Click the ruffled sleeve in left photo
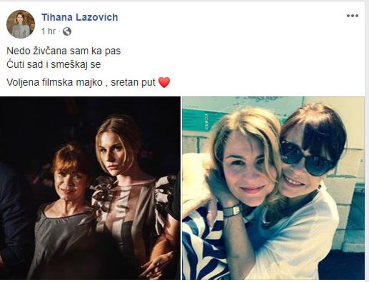 [165, 195]
